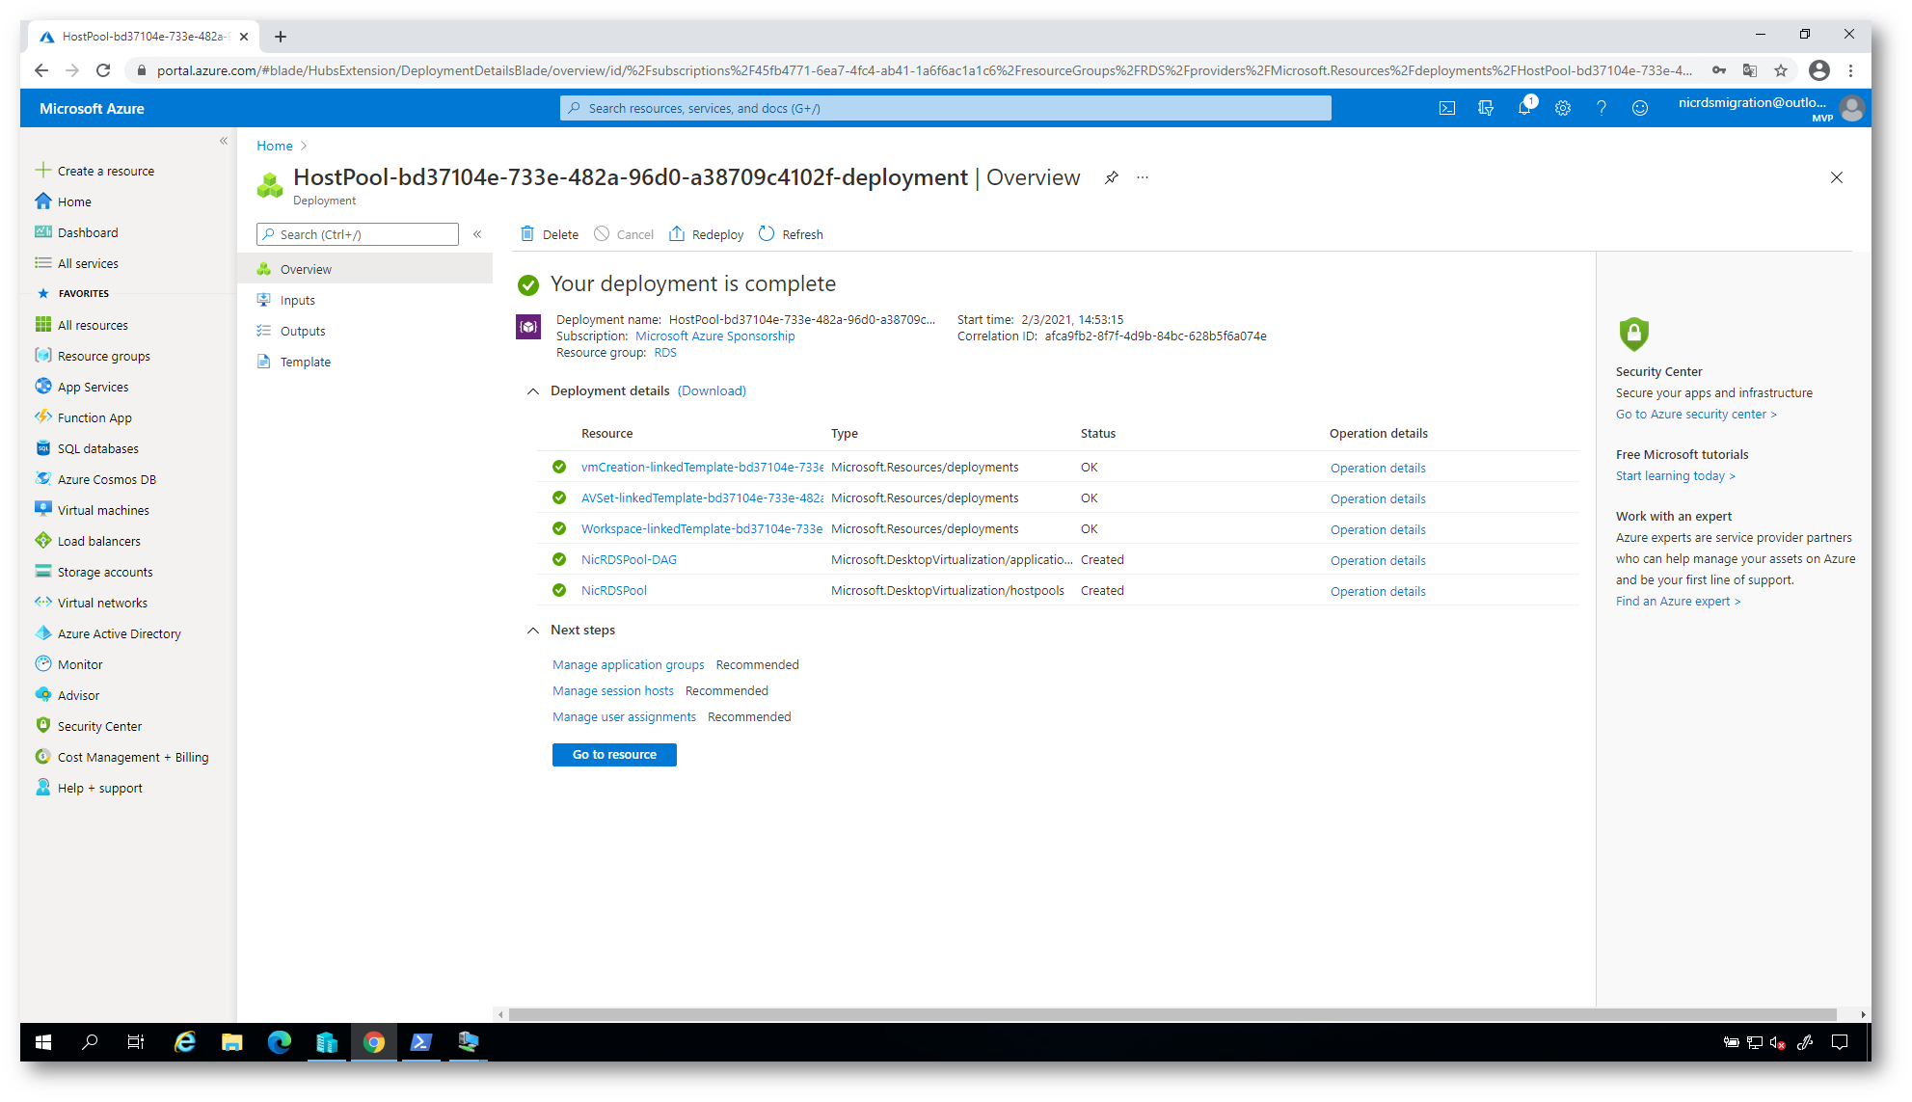The width and height of the screenshot is (1912, 1102).
Task: Click the Cancel toolbar button
Action: point(624,234)
